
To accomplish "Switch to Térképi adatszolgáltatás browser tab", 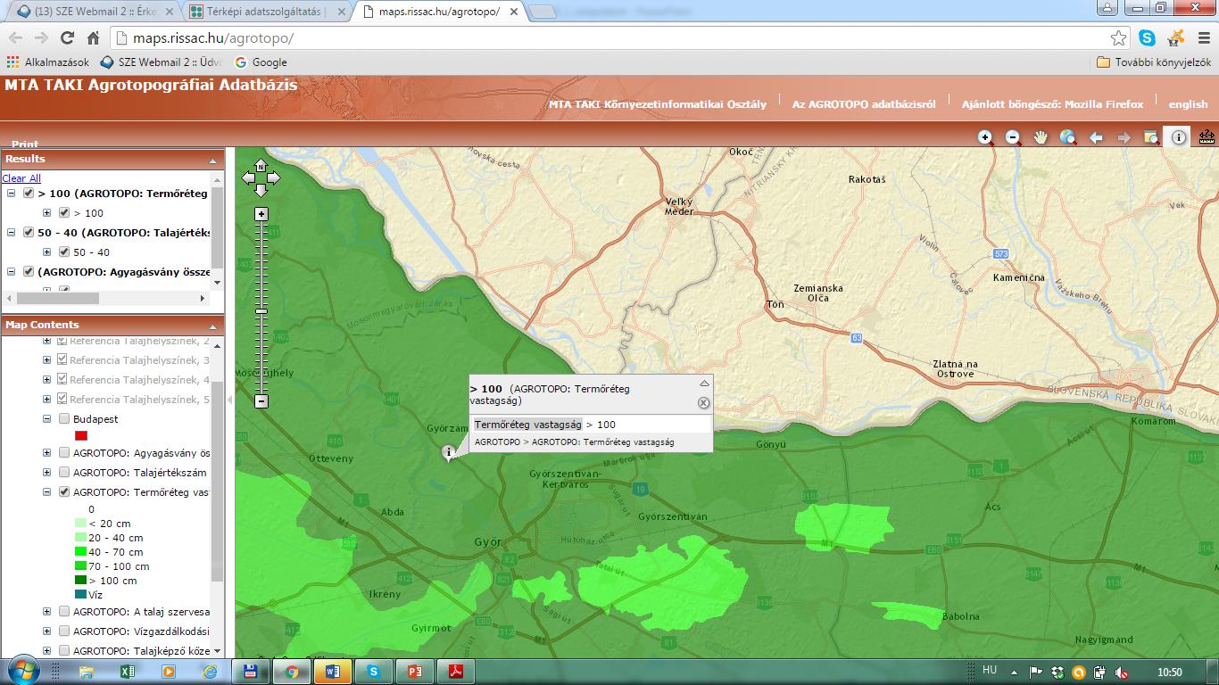I will coord(266,12).
